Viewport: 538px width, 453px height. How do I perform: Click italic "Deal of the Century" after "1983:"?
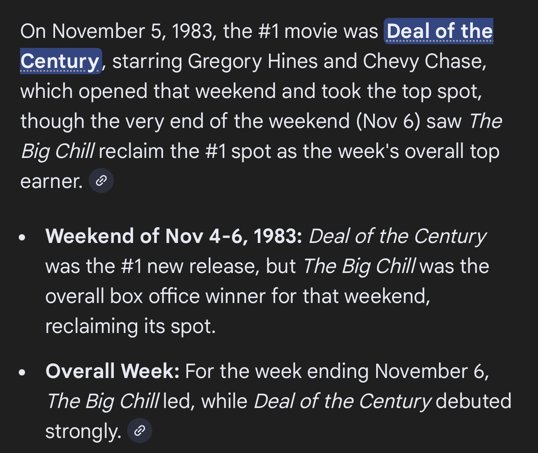(x=397, y=236)
